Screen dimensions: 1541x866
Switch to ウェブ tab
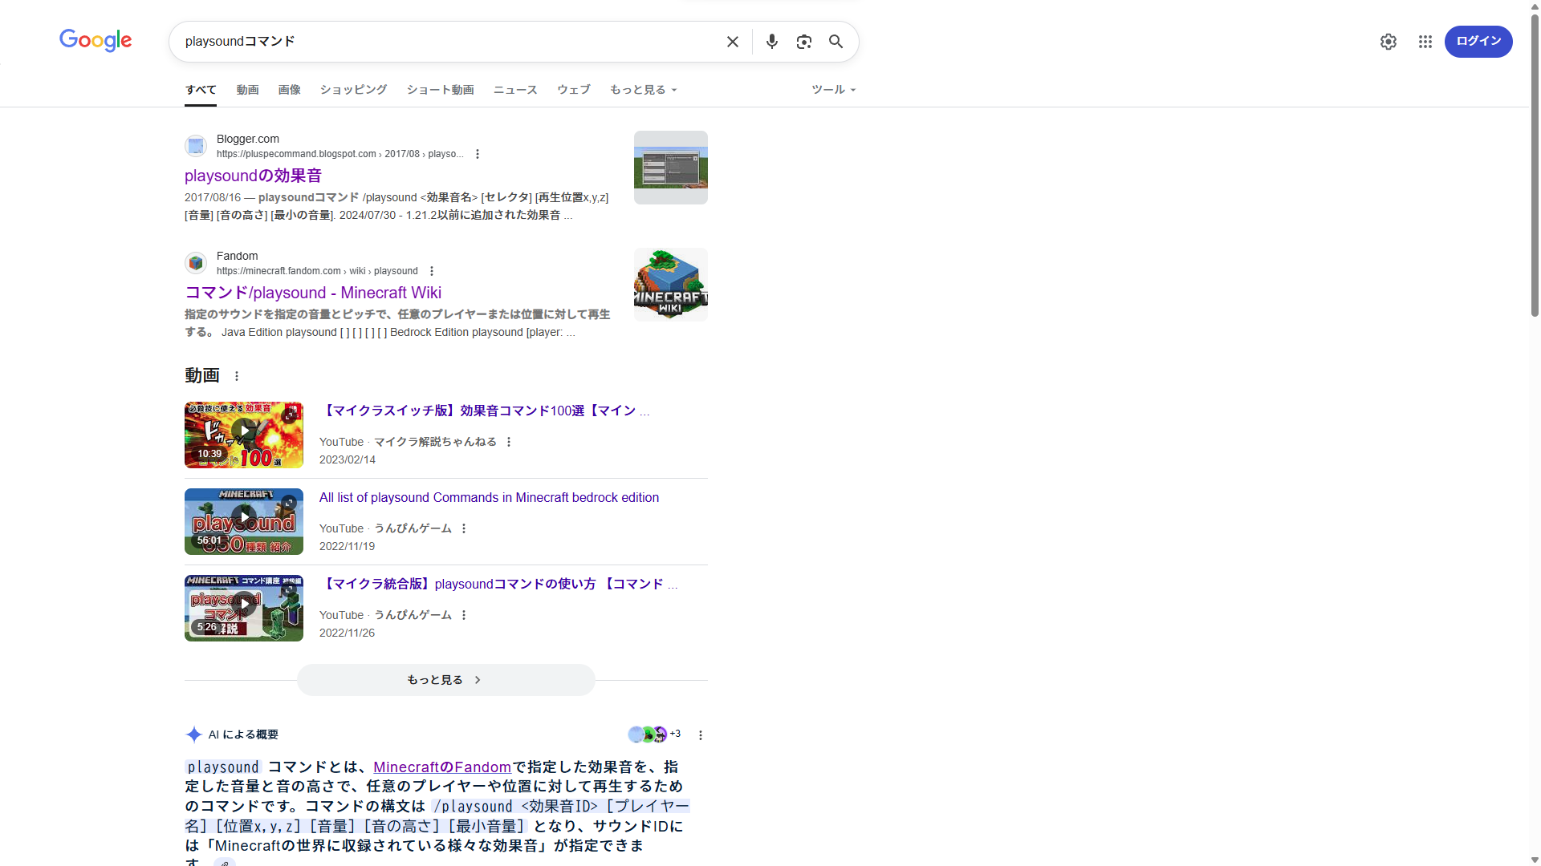[x=574, y=90]
